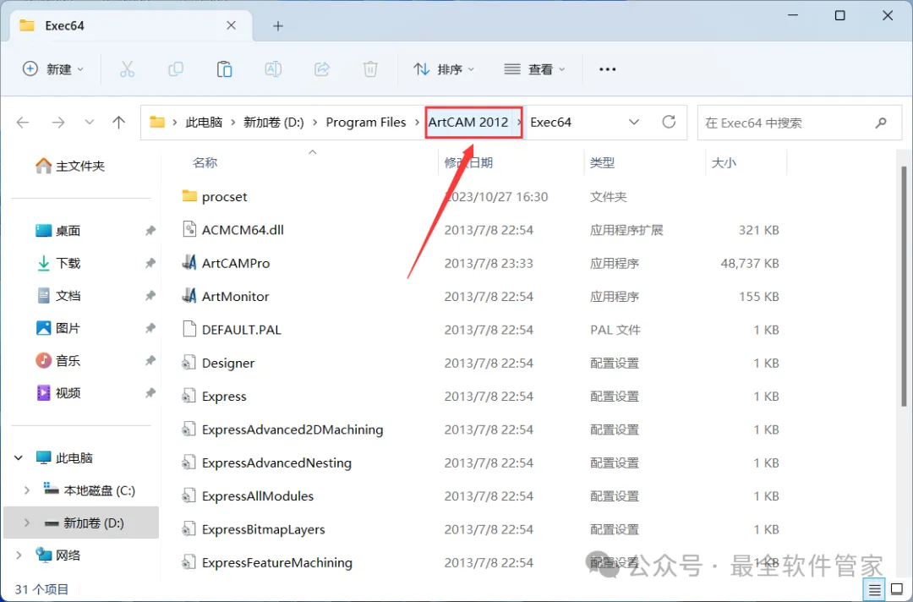Select 本地磁盘 (C:) in sidebar

[90, 490]
